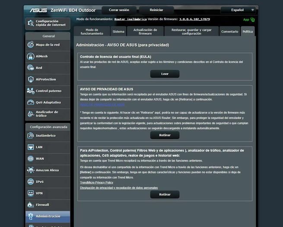The height and width of the screenshot is (227, 283).
Task: Expand the Español language dropdown
Action: pos(238,10)
